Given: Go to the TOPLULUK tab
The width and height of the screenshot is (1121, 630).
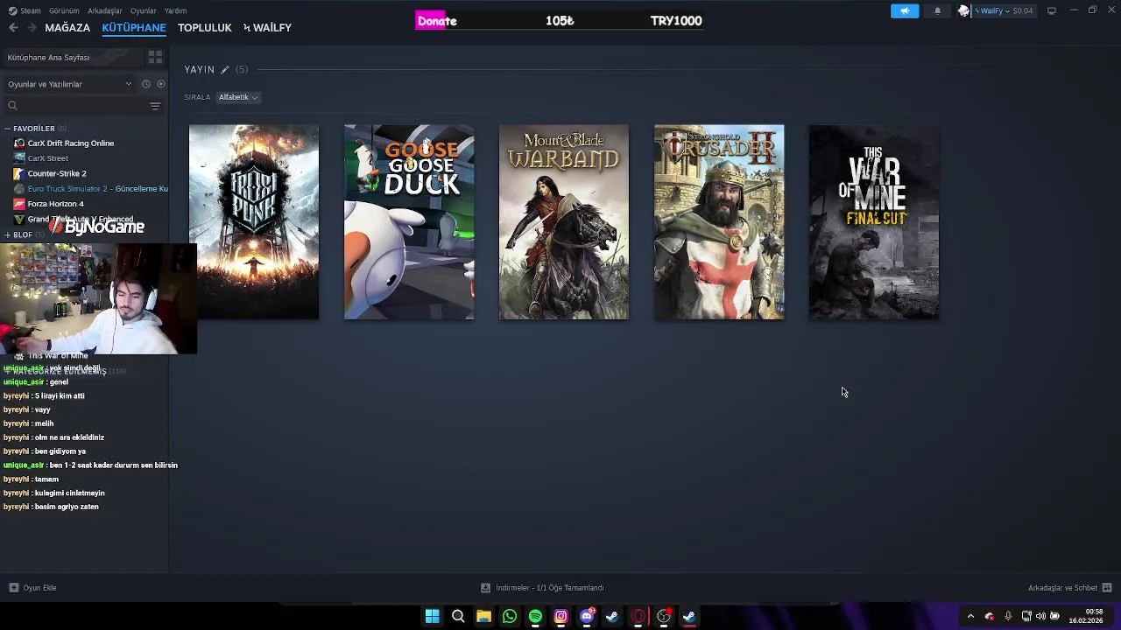Looking at the screenshot, I should pyautogui.click(x=205, y=28).
